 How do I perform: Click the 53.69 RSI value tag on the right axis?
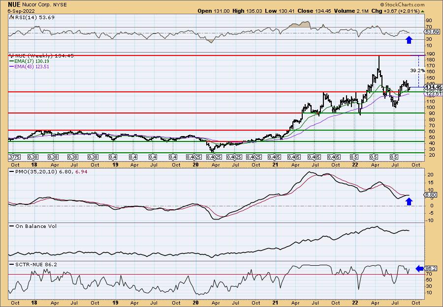click(432, 32)
